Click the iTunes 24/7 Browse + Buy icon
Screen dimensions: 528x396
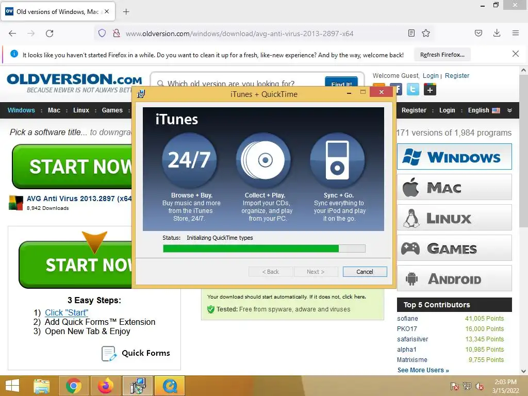coord(189,160)
